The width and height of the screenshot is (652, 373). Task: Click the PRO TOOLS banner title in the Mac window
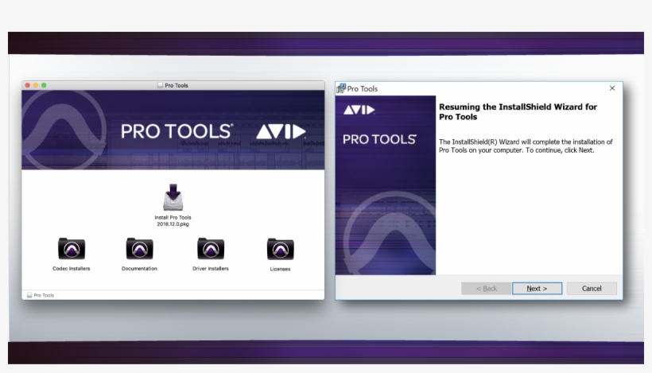pyautogui.click(x=177, y=131)
